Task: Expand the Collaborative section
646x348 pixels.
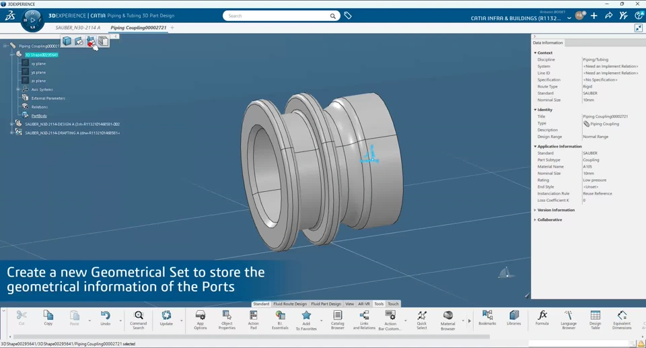Action: (535, 219)
